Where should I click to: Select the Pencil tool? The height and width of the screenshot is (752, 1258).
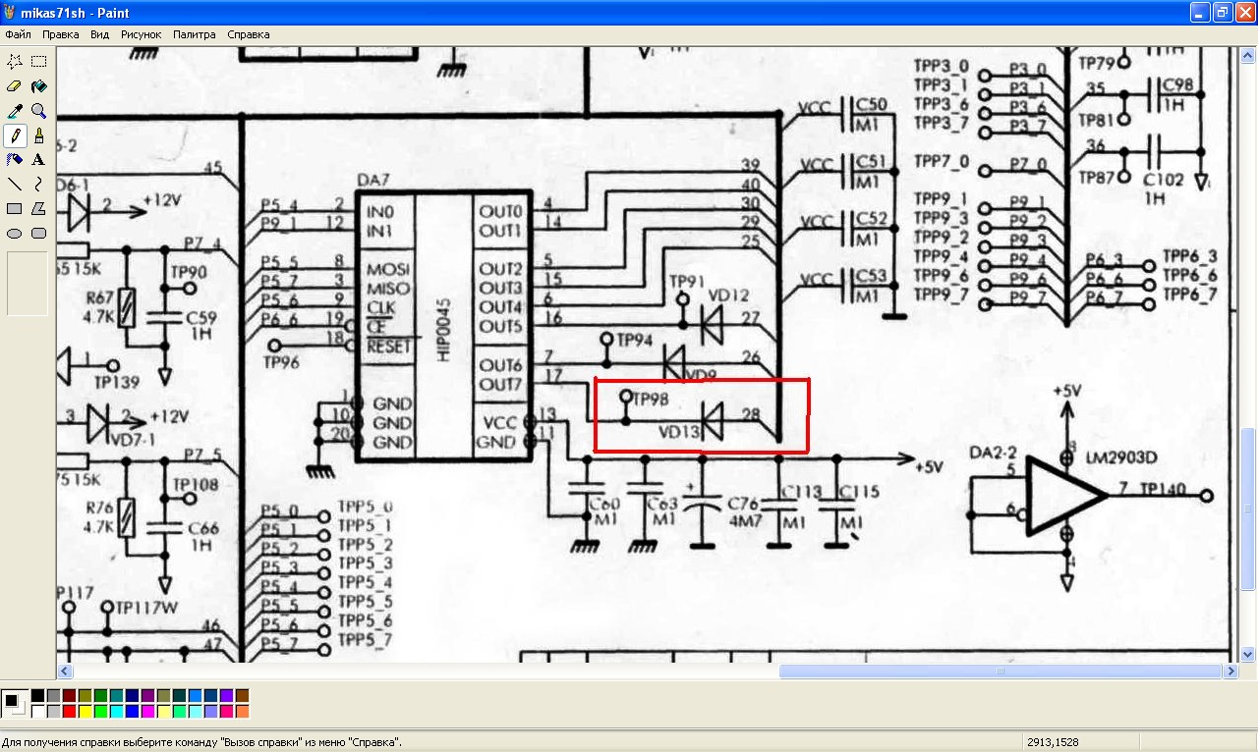tap(15, 135)
